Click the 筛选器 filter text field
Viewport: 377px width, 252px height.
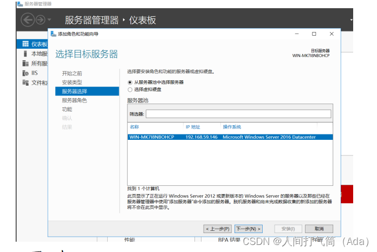238,114
